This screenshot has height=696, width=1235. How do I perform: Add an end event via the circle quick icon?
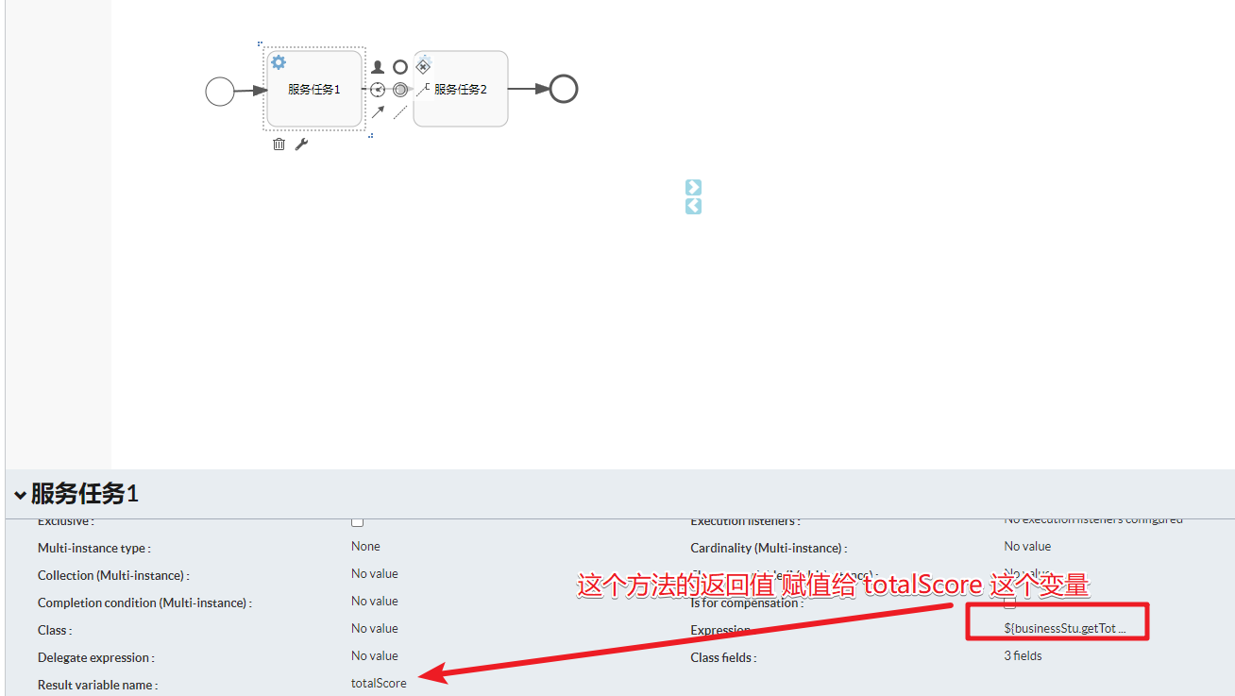point(400,67)
